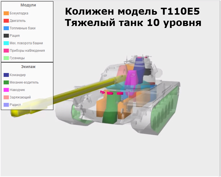Click the orange Боеукладка color swatch
Image resolution: width=221 pixels, height=177 pixels.
click(x=6, y=13)
